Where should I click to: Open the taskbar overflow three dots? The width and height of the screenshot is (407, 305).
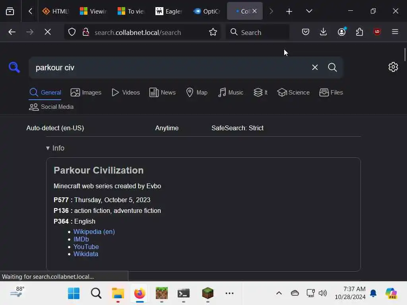(229, 293)
